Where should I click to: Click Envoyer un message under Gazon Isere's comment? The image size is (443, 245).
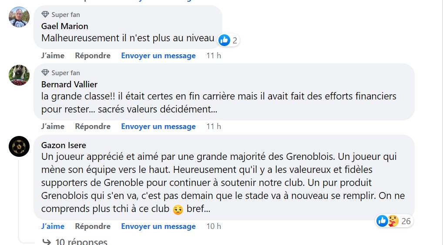tap(158, 226)
